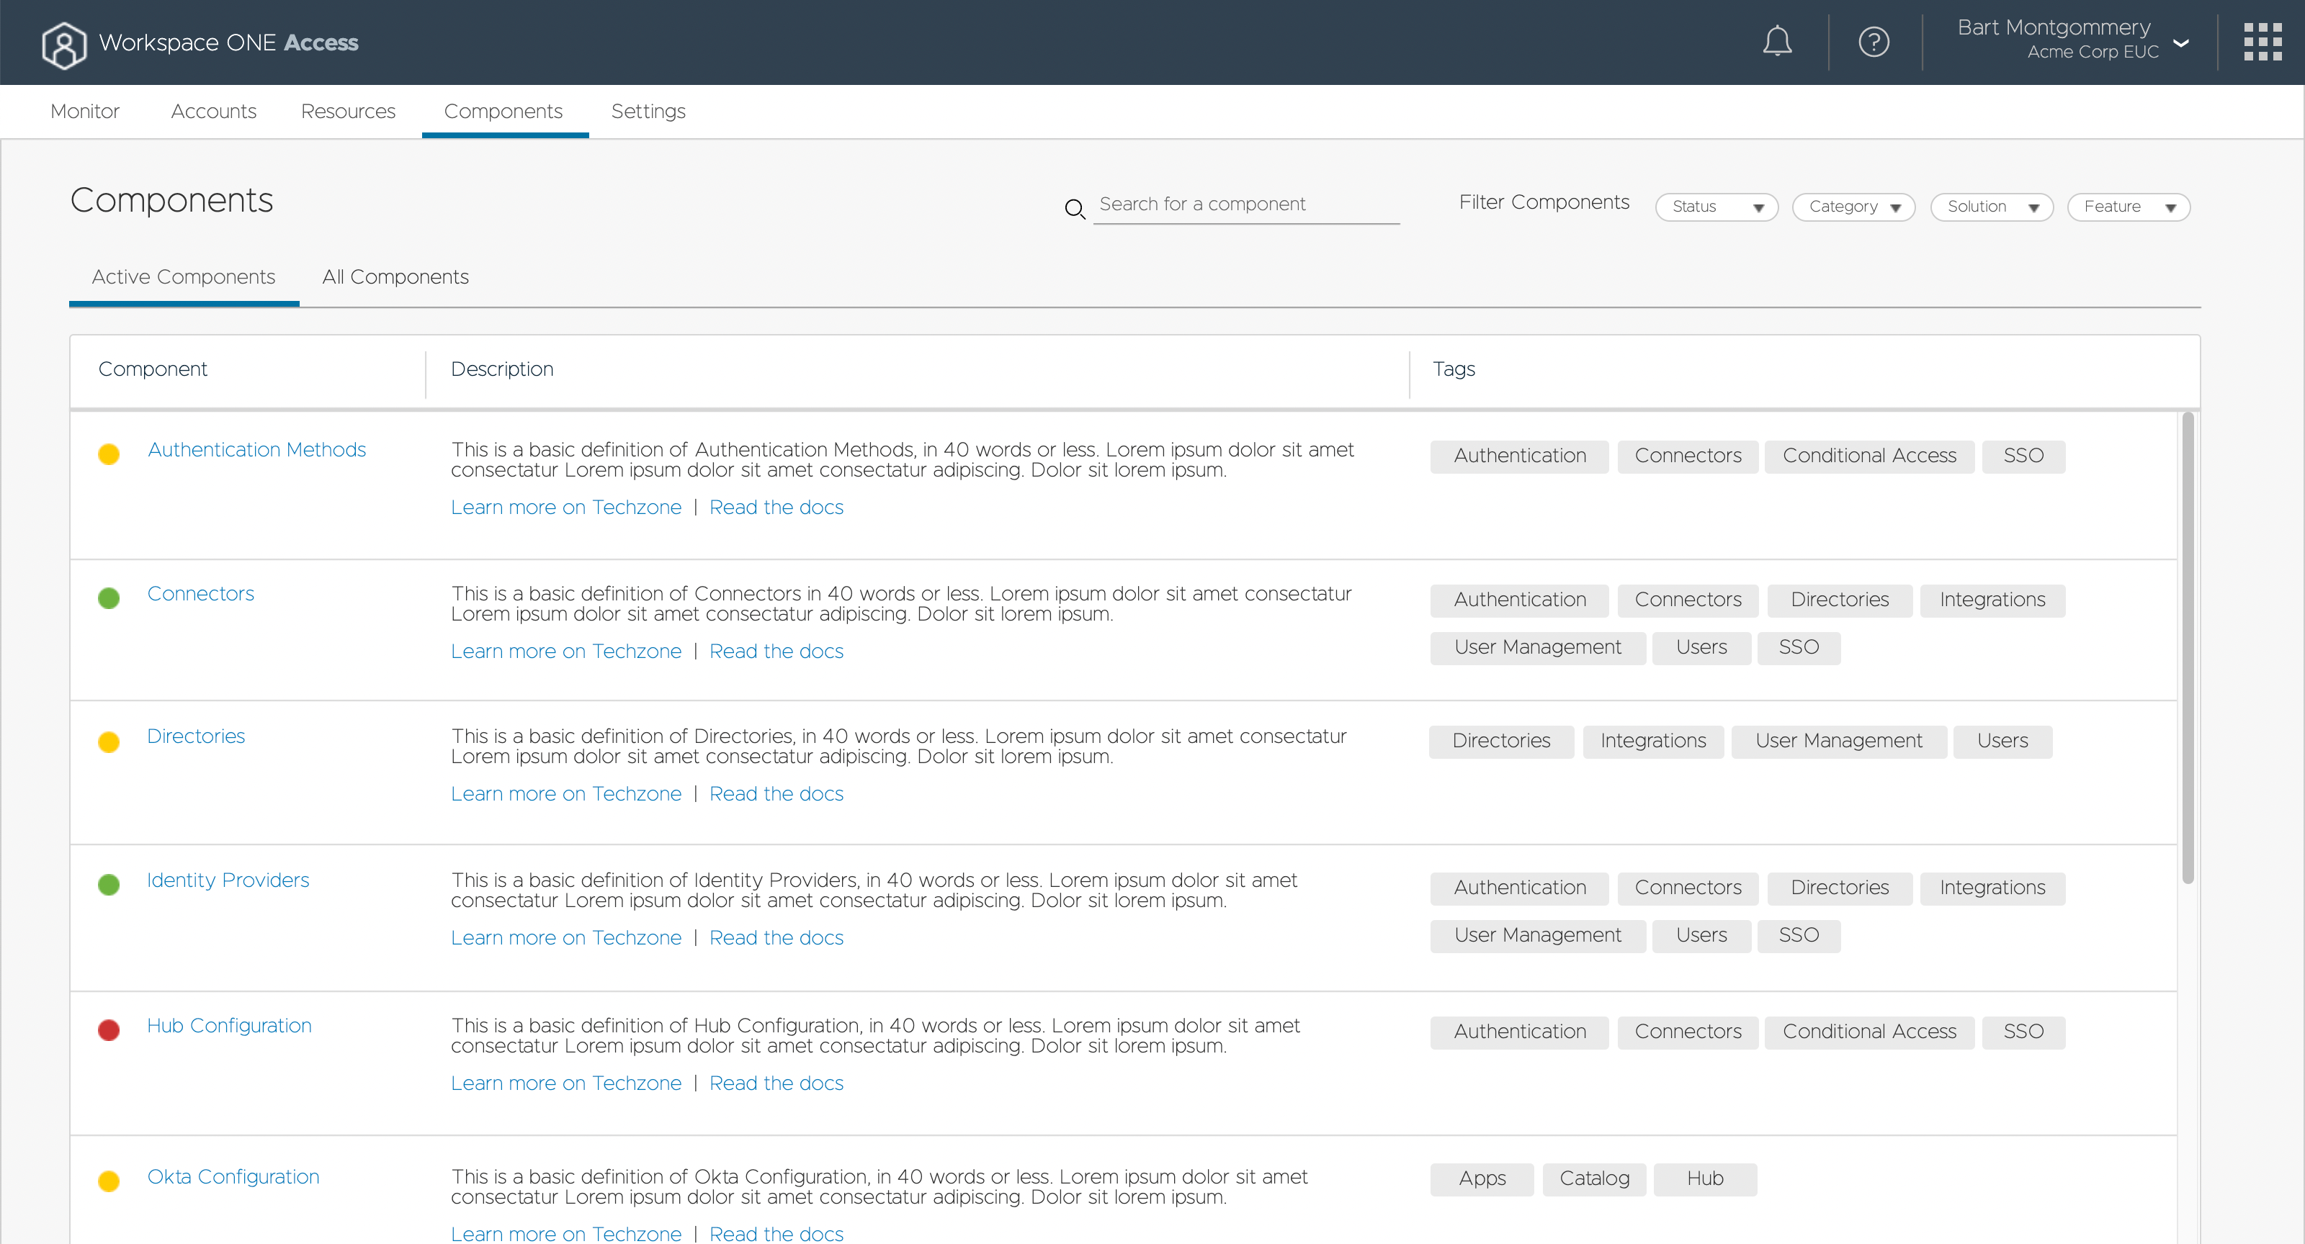2305x1244 pixels.
Task: Click the Workspace ONE Access logo
Action: [64, 44]
